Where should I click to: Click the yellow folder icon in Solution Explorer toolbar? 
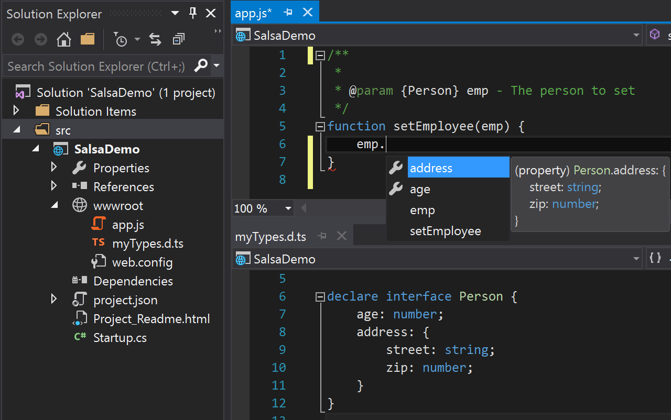(88, 39)
